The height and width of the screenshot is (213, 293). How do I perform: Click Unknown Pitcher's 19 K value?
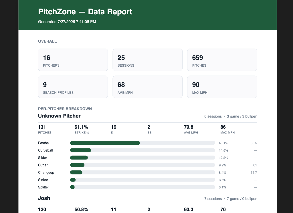pyautogui.click(x=113, y=127)
